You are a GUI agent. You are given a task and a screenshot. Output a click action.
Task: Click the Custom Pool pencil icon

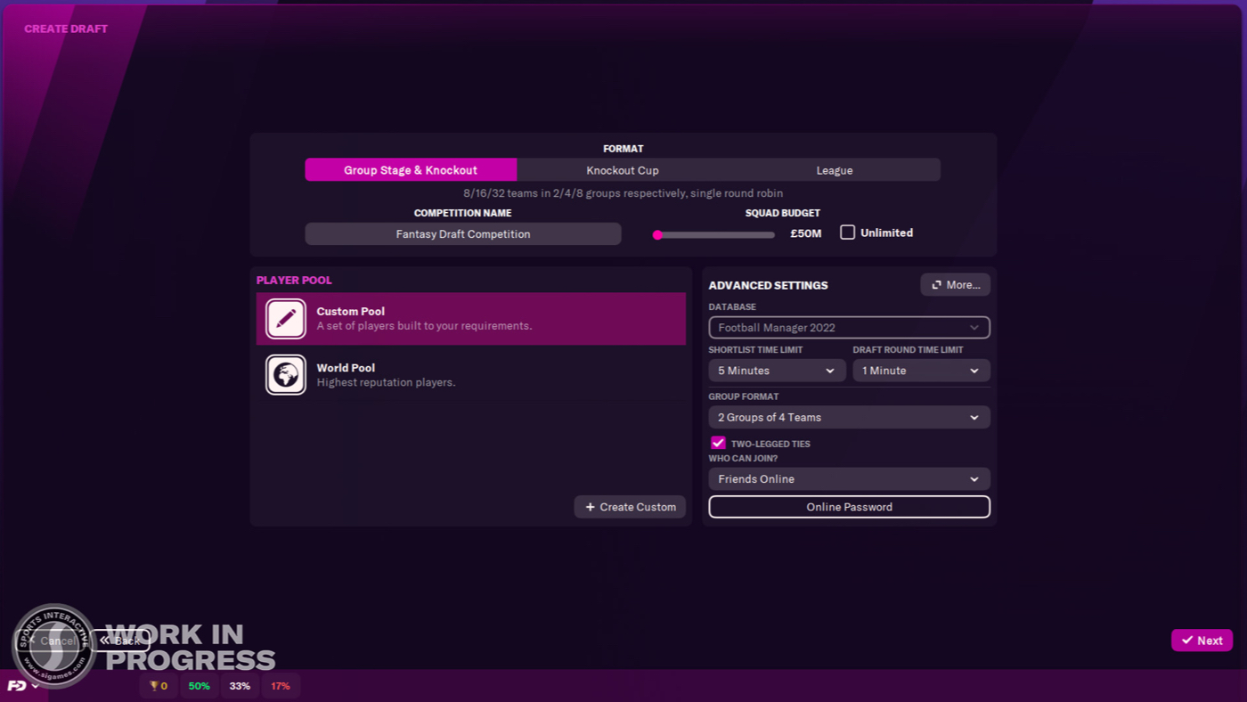286,319
